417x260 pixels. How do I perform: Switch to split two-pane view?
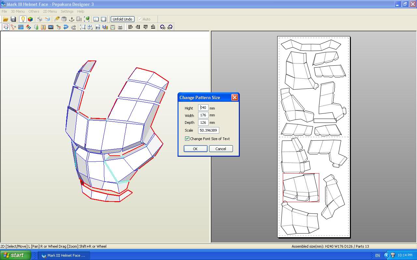tap(96, 19)
